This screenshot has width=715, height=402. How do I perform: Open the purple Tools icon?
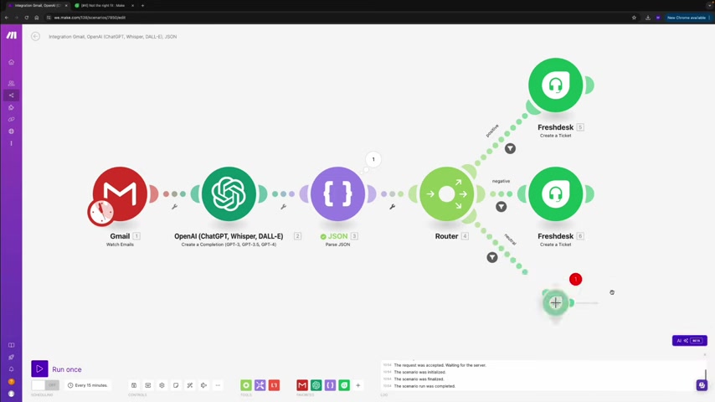click(260, 385)
